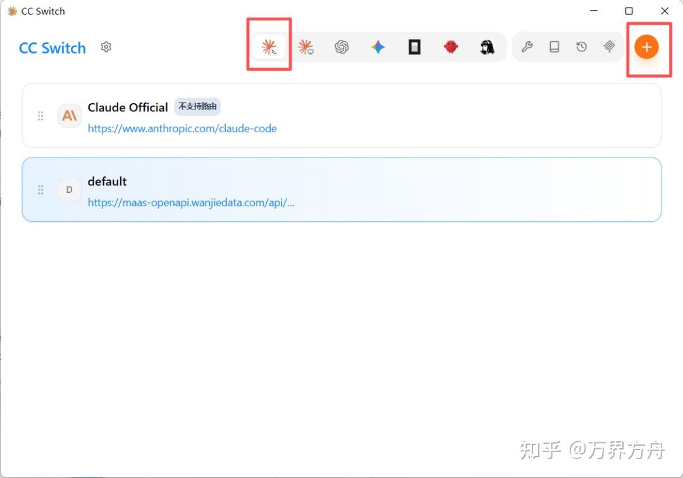Click the 不支持路由 badge
Image resolution: width=683 pixels, height=478 pixels.
pyautogui.click(x=197, y=107)
